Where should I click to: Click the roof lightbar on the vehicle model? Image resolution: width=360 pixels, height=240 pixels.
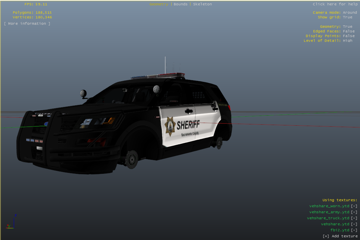pos(158,76)
